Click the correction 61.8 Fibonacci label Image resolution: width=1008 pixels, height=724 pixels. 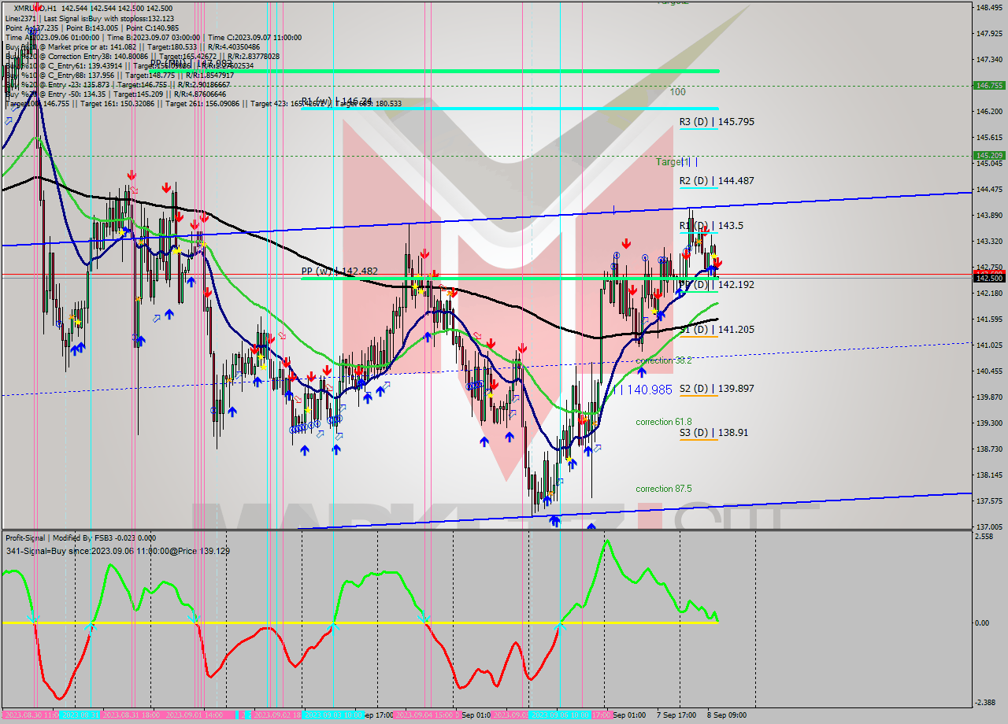[x=663, y=422]
